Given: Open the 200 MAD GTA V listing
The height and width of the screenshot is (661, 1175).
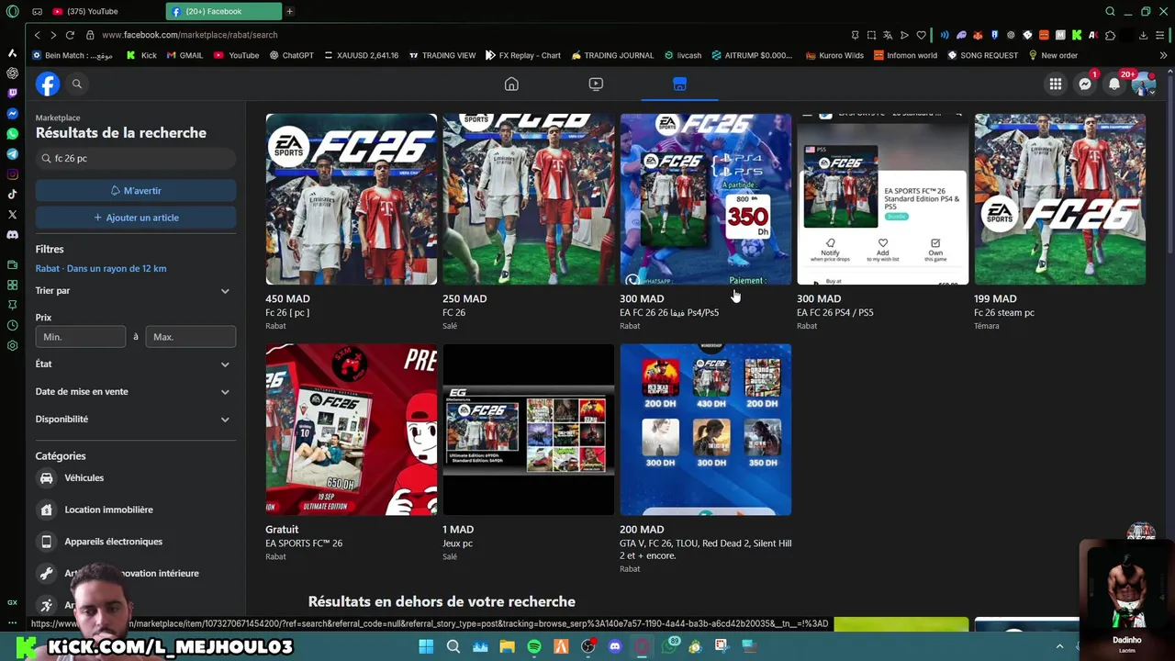Looking at the screenshot, I should (706, 459).
